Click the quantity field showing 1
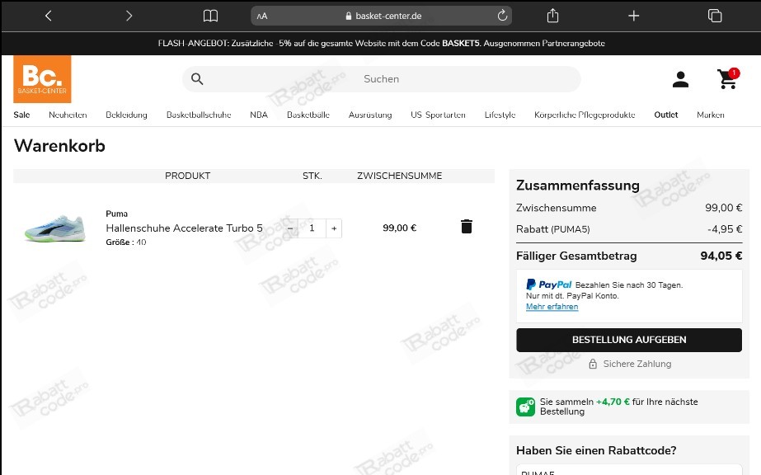 click(x=312, y=228)
